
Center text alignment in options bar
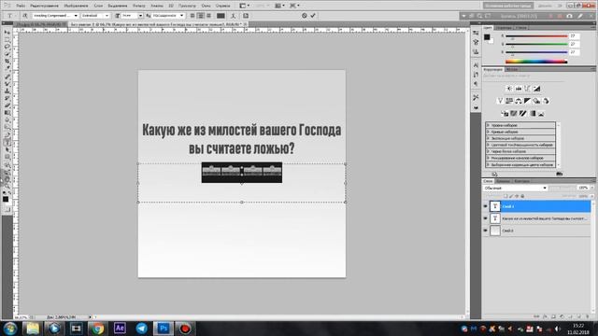[201, 16]
